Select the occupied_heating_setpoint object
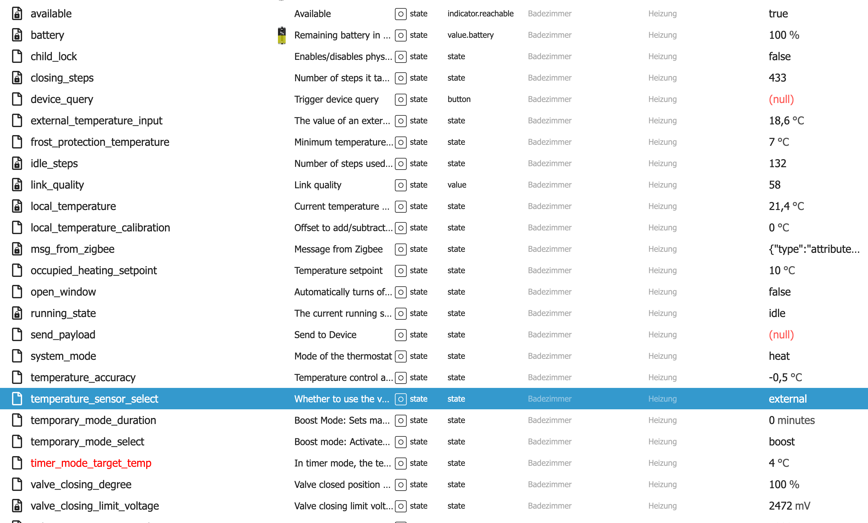Screen dimensions: 868x523 point(93,270)
